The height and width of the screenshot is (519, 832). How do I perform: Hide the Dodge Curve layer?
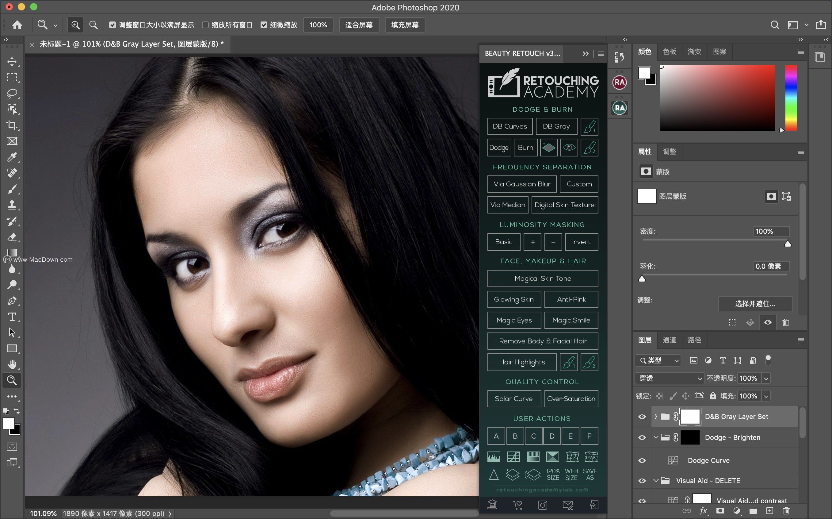click(642, 460)
